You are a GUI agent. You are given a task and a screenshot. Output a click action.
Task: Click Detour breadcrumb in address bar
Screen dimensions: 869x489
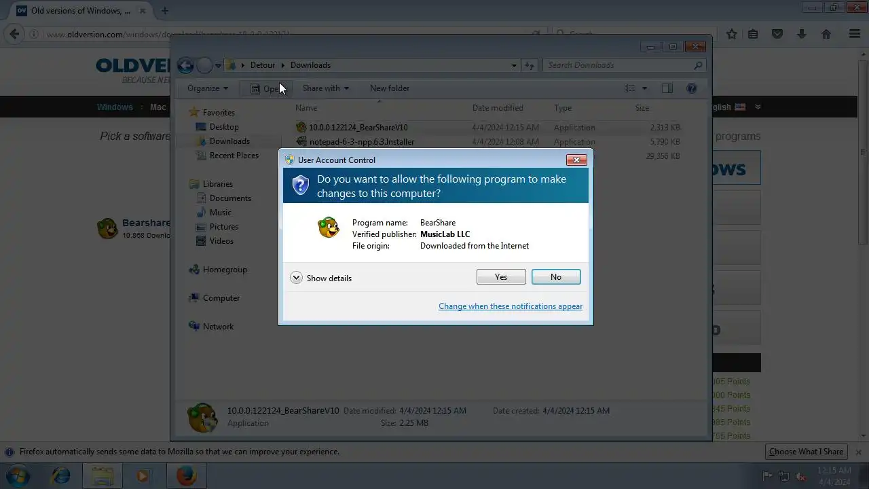click(x=263, y=65)
